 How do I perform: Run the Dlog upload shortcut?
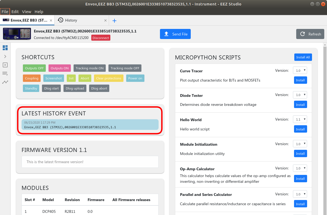75,88
